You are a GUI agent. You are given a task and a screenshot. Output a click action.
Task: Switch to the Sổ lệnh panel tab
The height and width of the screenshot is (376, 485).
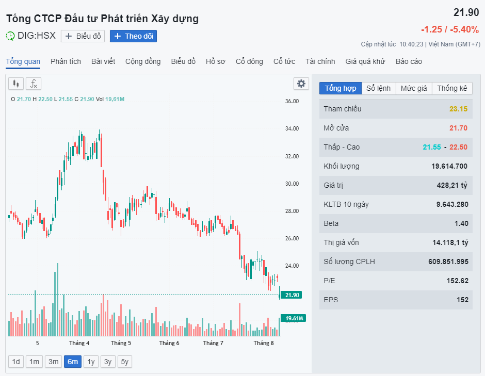coord(378,88)
